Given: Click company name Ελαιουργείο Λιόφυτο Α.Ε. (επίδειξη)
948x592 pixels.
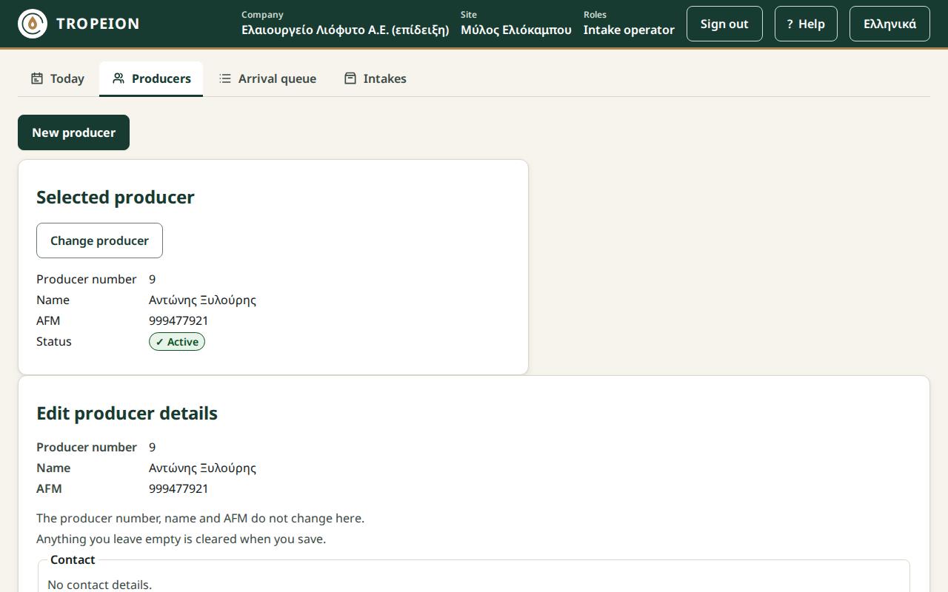Looking at the screenshot, I should coord(345,30).
